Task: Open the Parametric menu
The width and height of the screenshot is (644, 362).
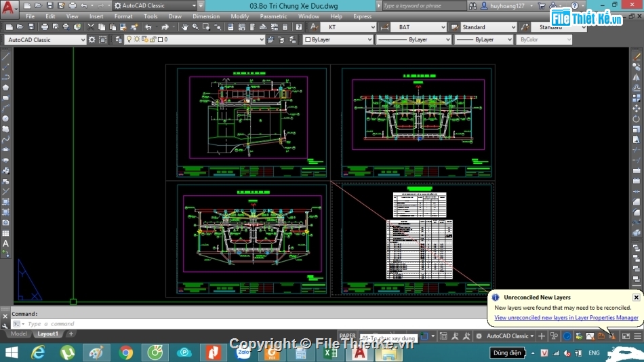Action: 273,16
